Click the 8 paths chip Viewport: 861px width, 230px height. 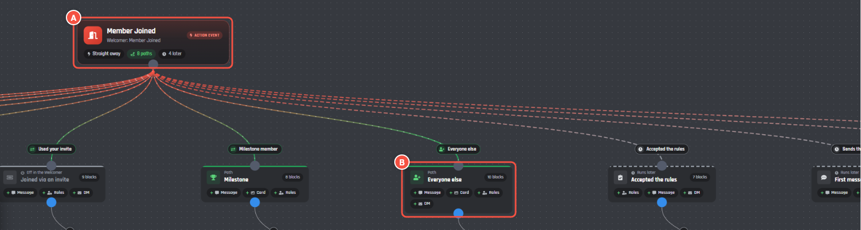[x=142, y=54]
